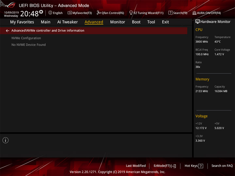This screenshot has width=235, height=176.
Task: Click the back arrow to leave NVMe information
Action: (8, 31)
